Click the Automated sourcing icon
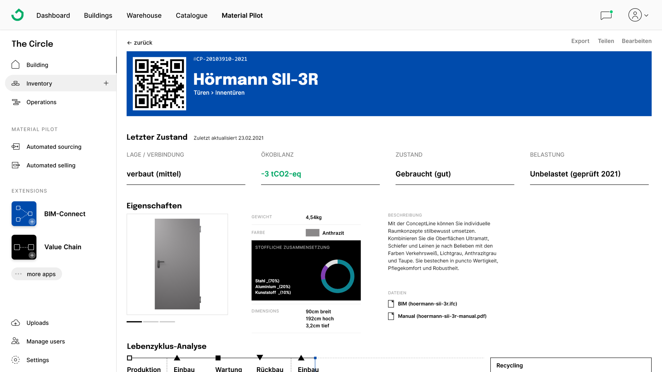Viewport: 662px width, 372px height. [x=16, y=147]
